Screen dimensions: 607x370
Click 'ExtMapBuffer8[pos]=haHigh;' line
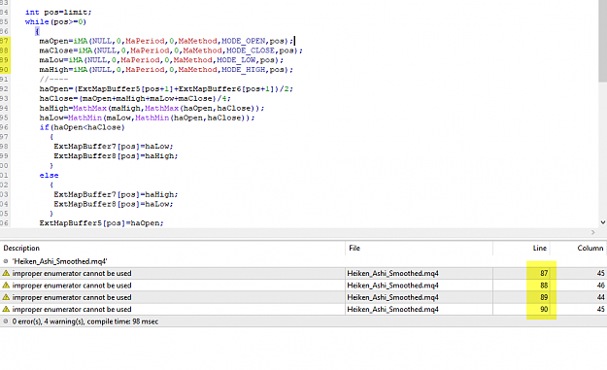116,156
